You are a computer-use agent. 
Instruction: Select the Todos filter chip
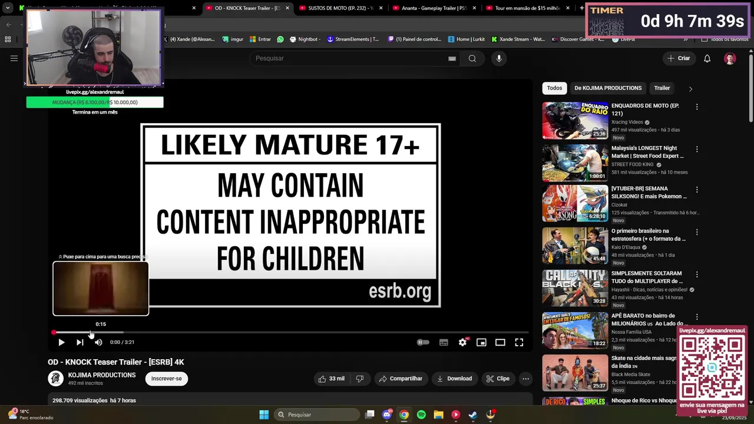pos(554,88)
